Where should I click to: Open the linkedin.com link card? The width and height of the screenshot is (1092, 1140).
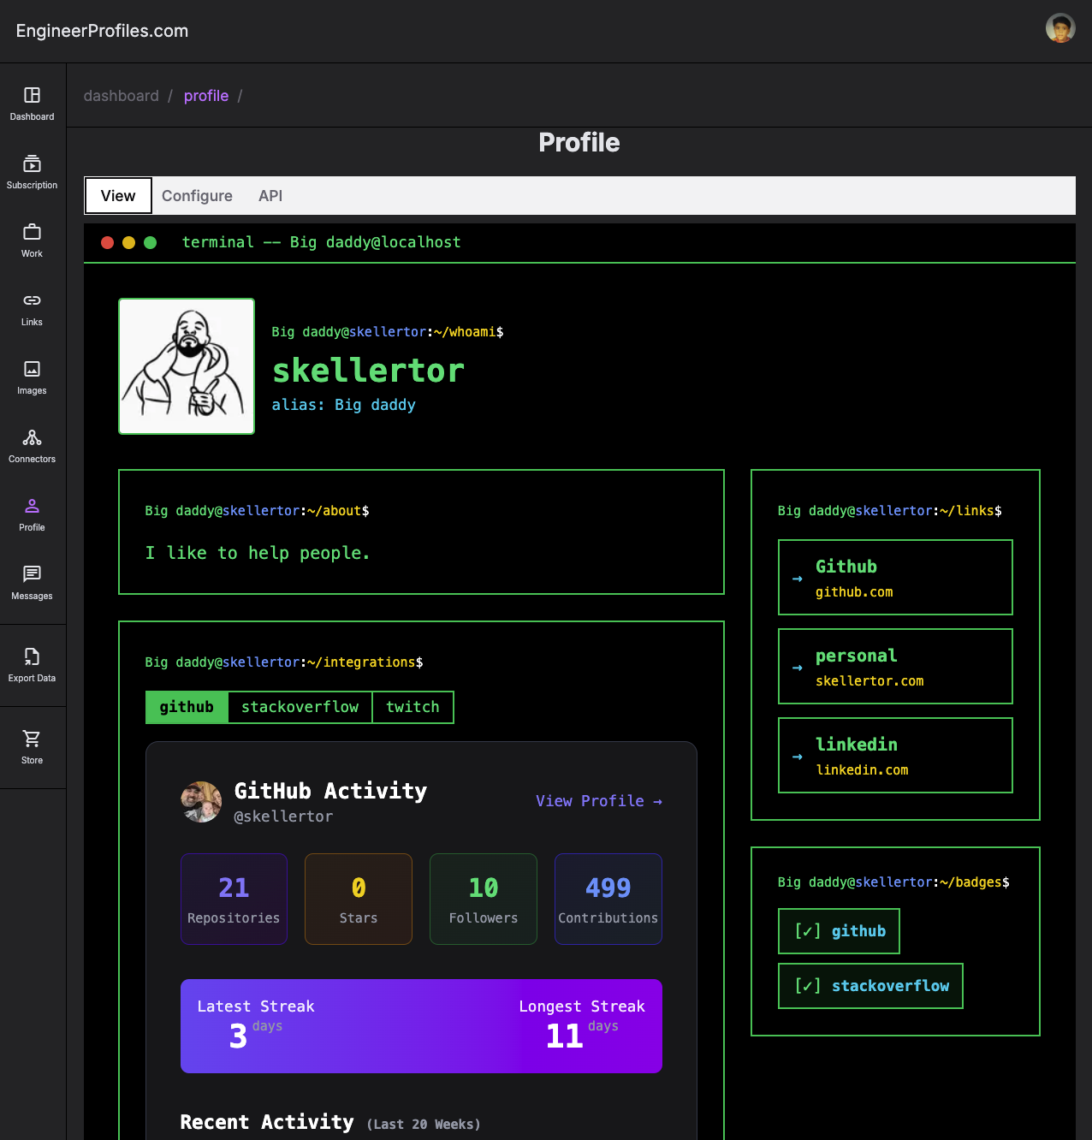[x=894, y=756]
